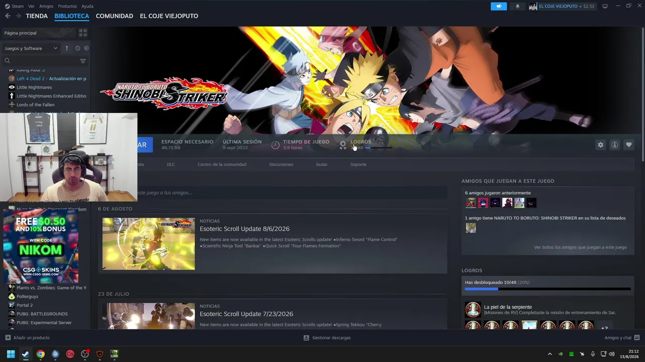645x362 pixels.
Task: Click the recent activity clock icon
Action: (78, 48)
